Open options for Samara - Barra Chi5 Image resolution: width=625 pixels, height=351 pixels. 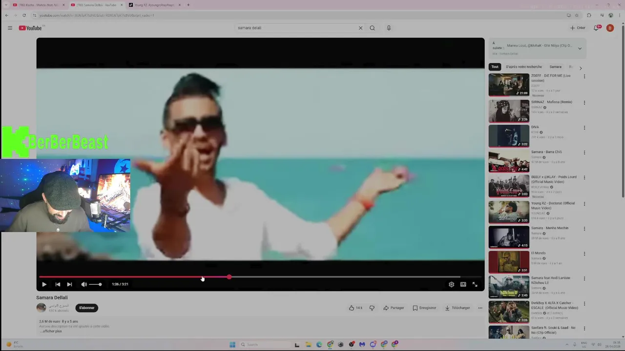584,153
